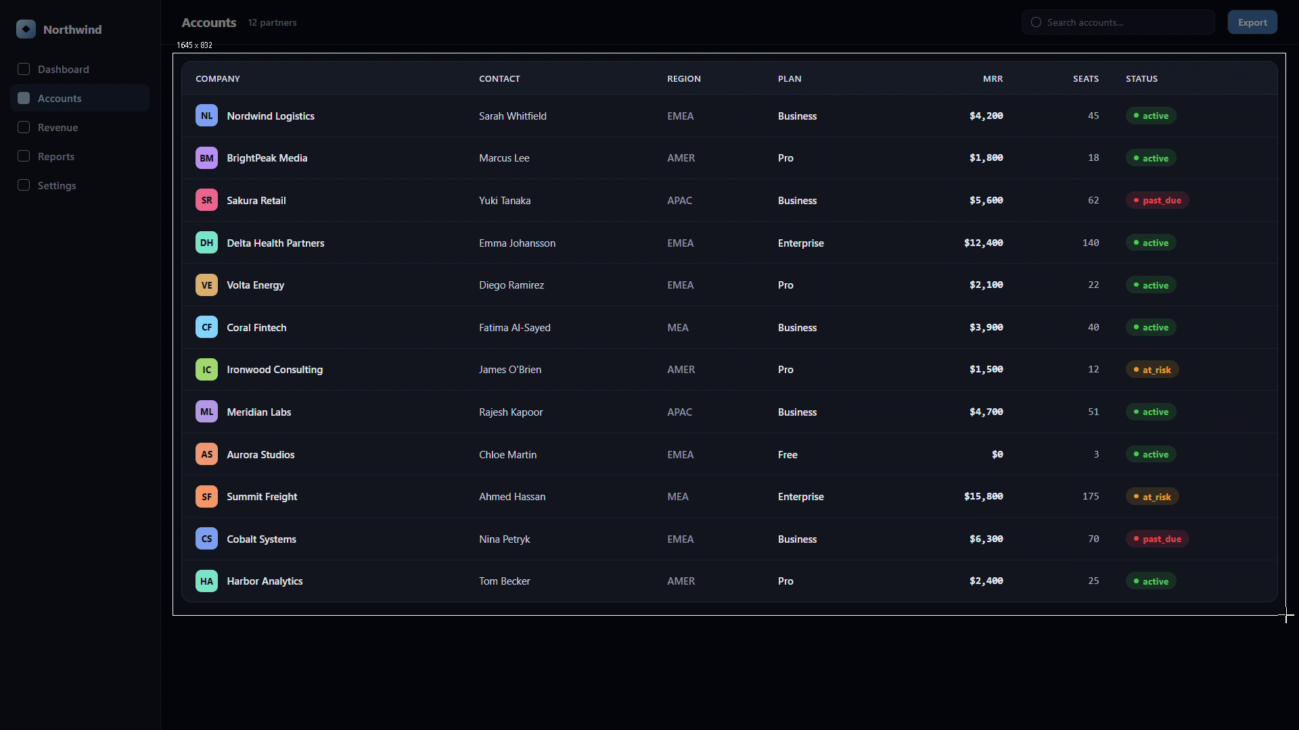Viewport: 1299px width, 730px height.
Task: Sort by the Region column header
Action: coord(684,79)
